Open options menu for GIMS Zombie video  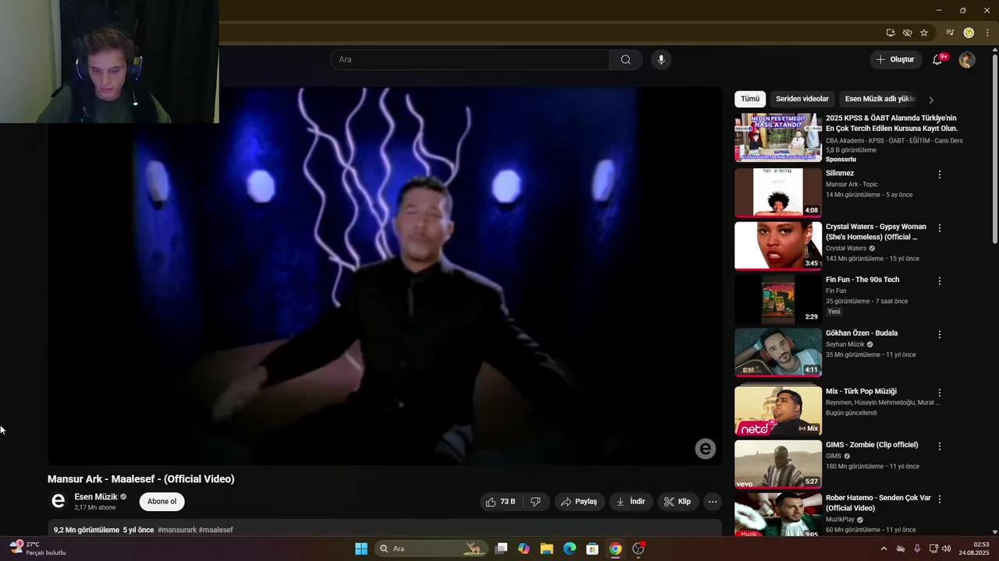[940, 446]
